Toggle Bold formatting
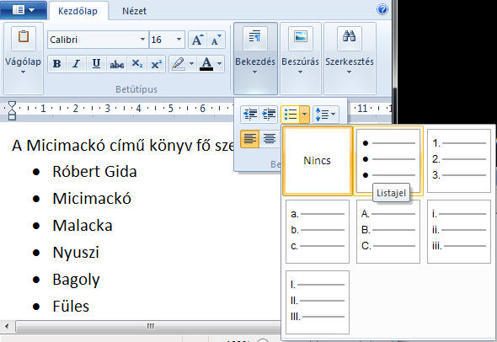Screen dimensions: 497x342 (x=57, y=64)
